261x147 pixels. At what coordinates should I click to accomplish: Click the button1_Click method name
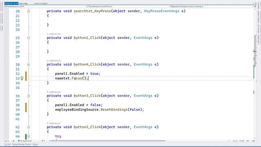(87, 38)
